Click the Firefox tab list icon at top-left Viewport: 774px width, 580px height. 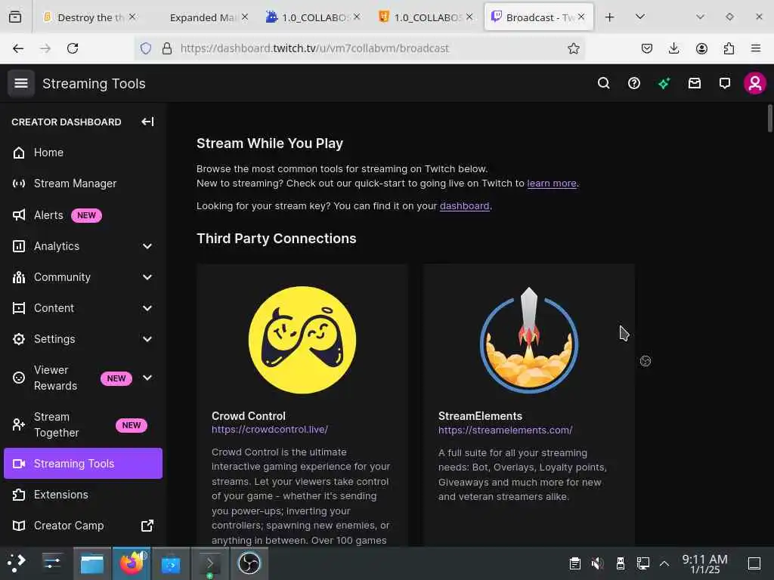(15, 17)
